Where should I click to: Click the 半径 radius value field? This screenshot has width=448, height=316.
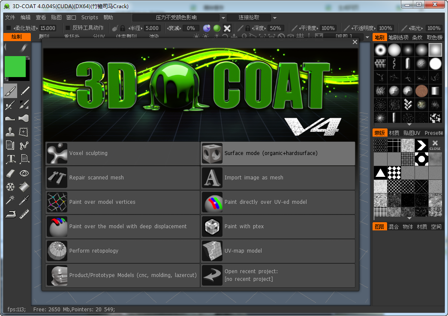tap(152, 28)
